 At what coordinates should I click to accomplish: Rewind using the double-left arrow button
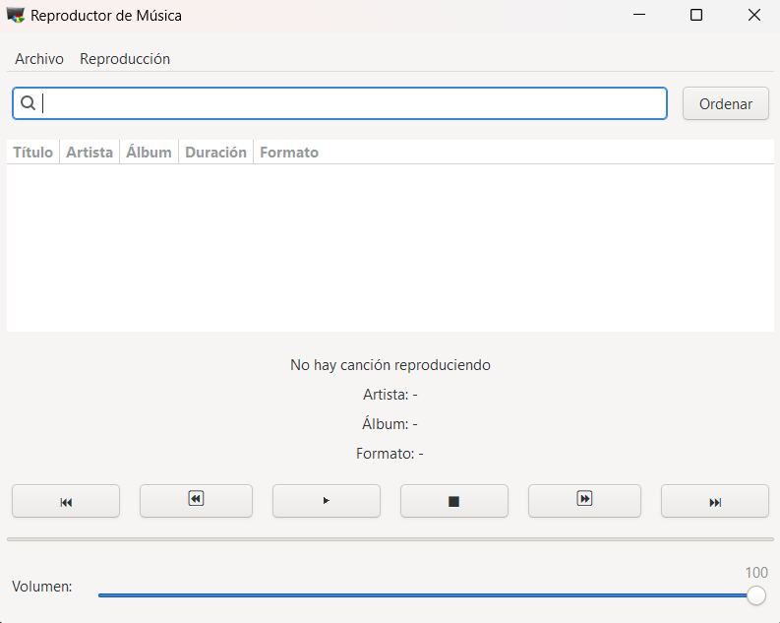tap(196, 501)
